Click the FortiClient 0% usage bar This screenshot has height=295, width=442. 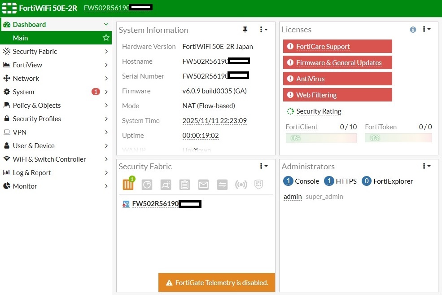pyautogui.click(x=321, y=138)
